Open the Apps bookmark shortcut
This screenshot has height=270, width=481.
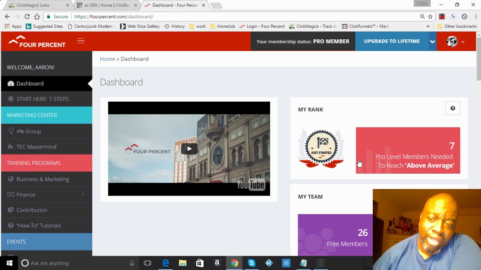[x=13, y=26]
